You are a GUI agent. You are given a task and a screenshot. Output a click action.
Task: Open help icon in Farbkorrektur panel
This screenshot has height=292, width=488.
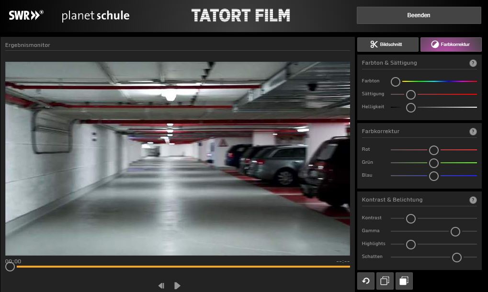pyautogui.click(x=473, y=132)
